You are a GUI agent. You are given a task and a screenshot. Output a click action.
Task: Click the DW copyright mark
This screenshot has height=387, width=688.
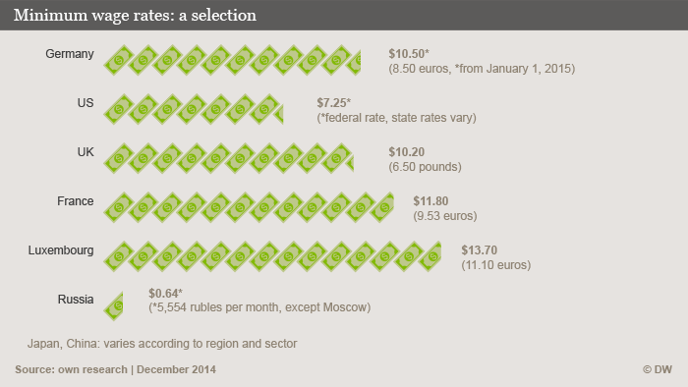pos(658,369)
